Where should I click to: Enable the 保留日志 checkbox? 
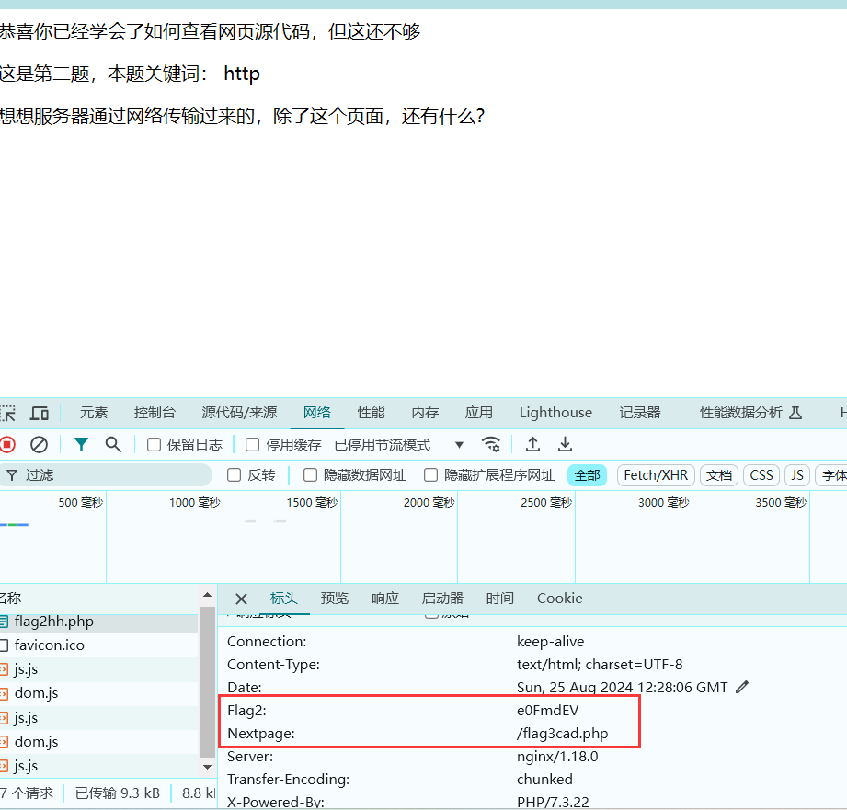(x=155, y=445)
